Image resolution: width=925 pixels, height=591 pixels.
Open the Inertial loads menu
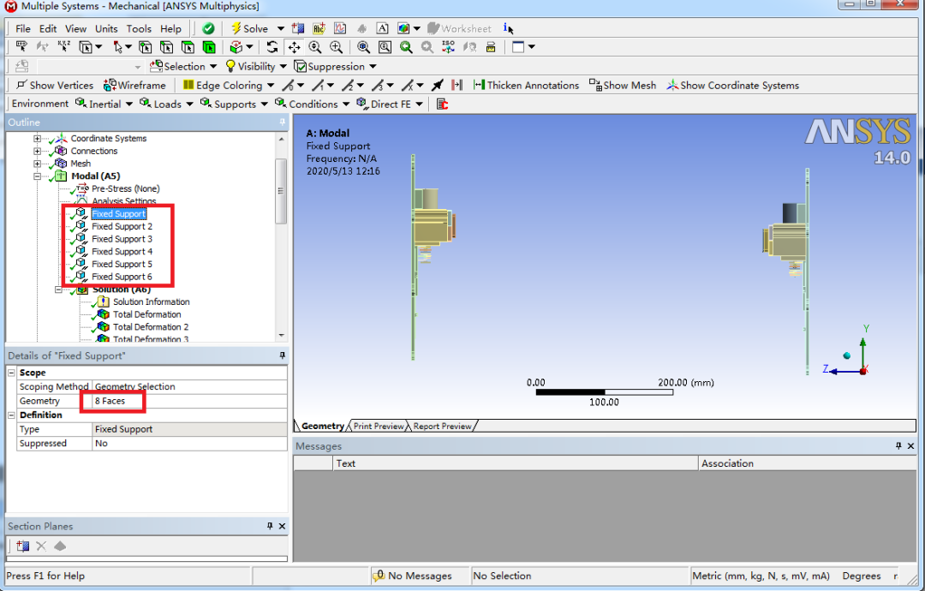[104, 104]
